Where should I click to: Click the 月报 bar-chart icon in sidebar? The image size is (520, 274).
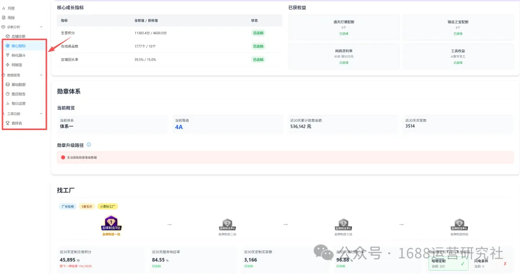coord(4,8)
